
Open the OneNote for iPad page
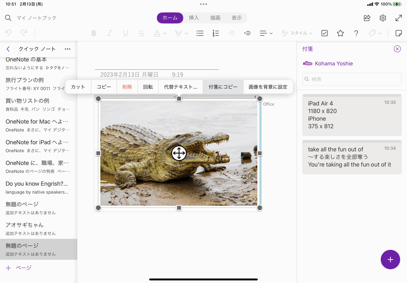click(38, 146)
